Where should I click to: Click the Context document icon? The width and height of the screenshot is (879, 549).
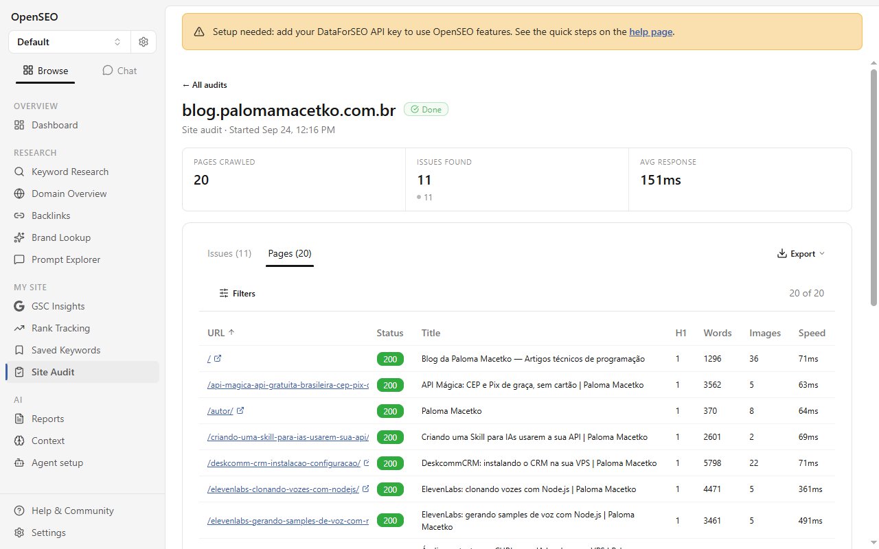click(x=19, y=441)
